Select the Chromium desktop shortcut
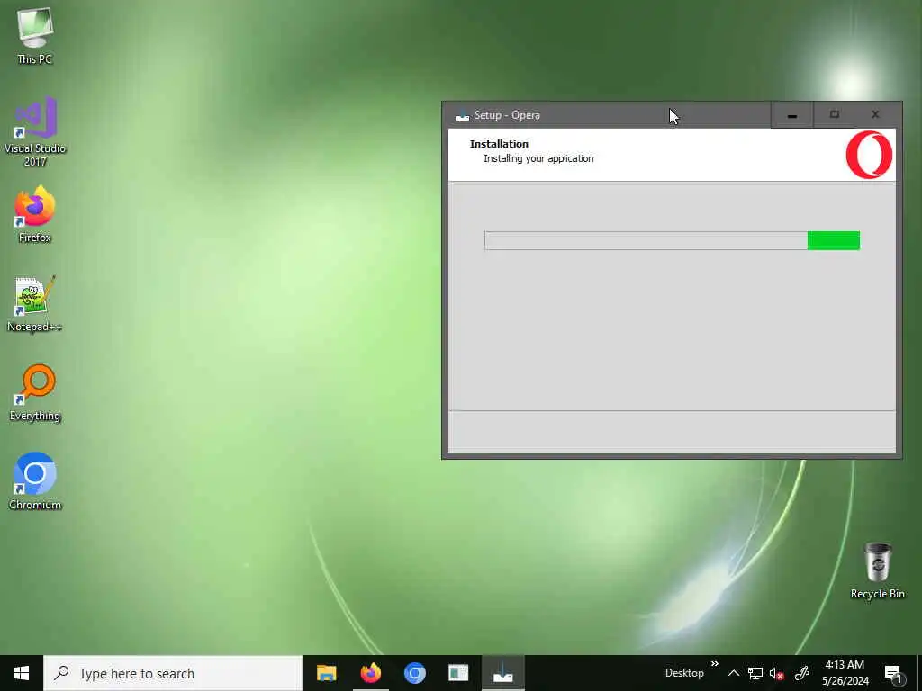This screenshot has height=691, width=922. point(35,481)
